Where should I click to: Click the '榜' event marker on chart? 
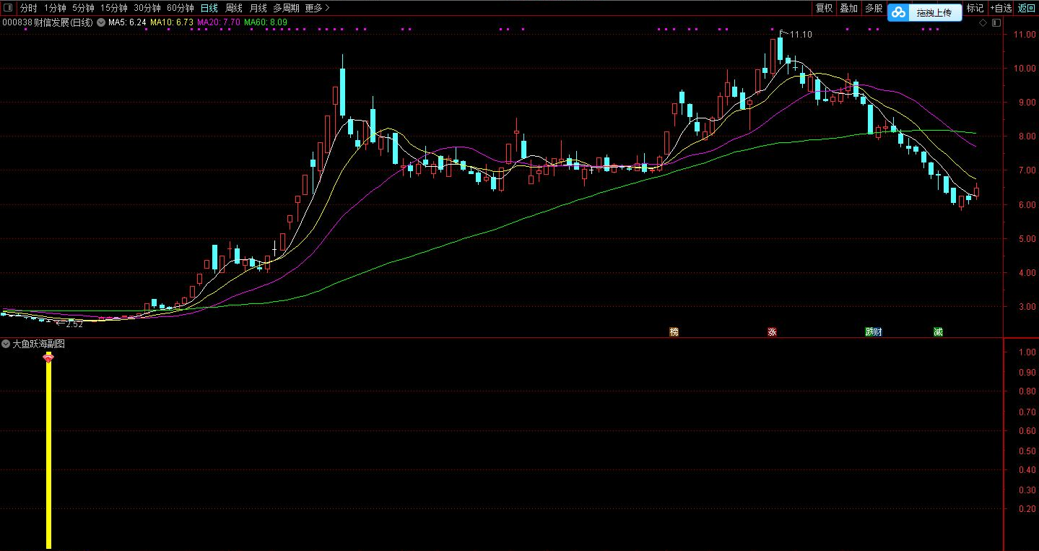coord(674,332)
